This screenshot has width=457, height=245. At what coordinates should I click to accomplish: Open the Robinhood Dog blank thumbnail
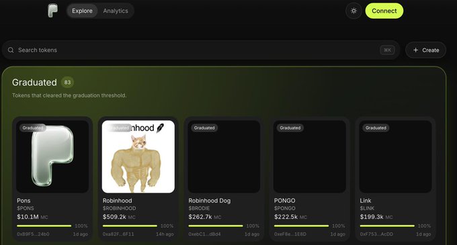point(224,156)
